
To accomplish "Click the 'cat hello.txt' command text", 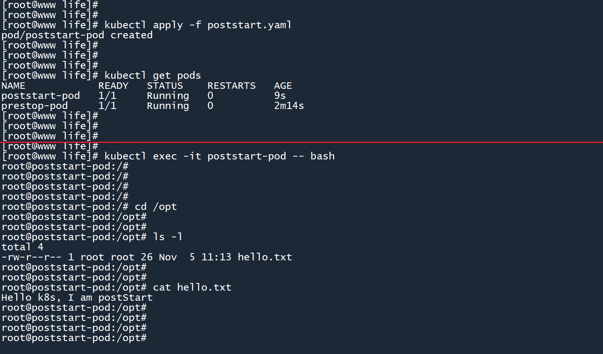I will coord(192,287).
